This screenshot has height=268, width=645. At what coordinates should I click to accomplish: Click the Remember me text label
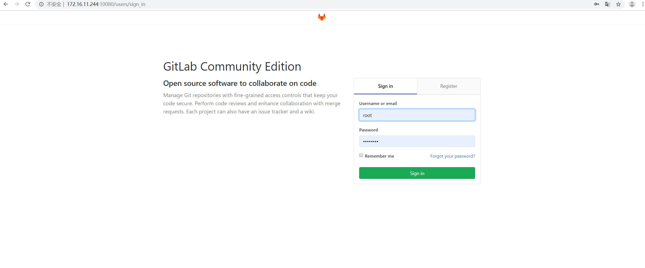click(x=379, y=156)
